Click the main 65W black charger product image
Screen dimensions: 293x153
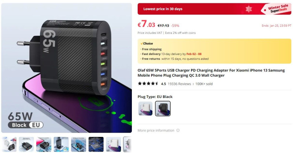(x=67, y=68)
